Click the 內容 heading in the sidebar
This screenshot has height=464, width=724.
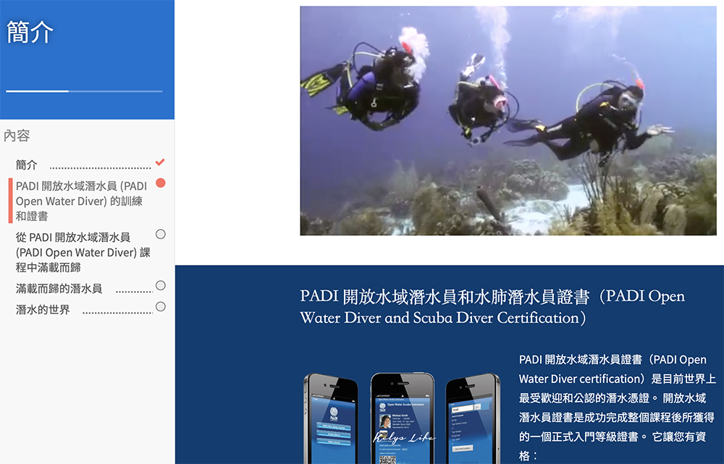coord(17,136)
